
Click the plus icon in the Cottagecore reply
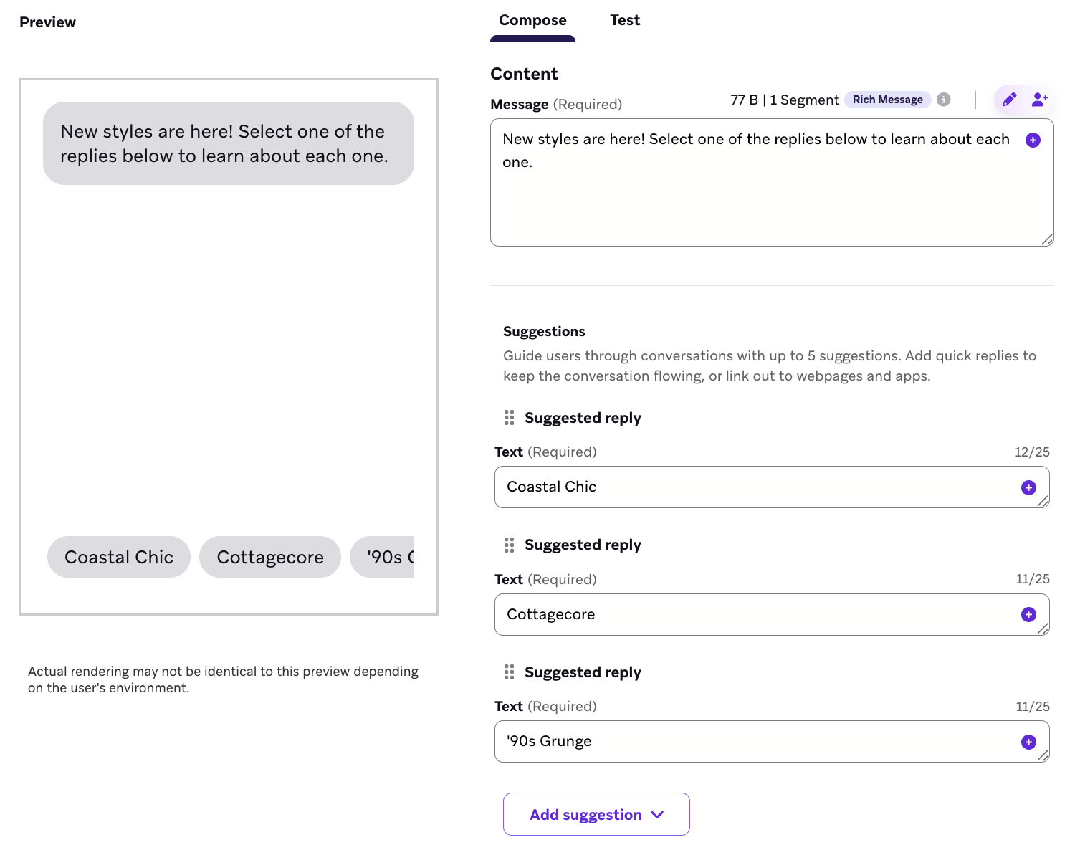(x=1028, y=614)
